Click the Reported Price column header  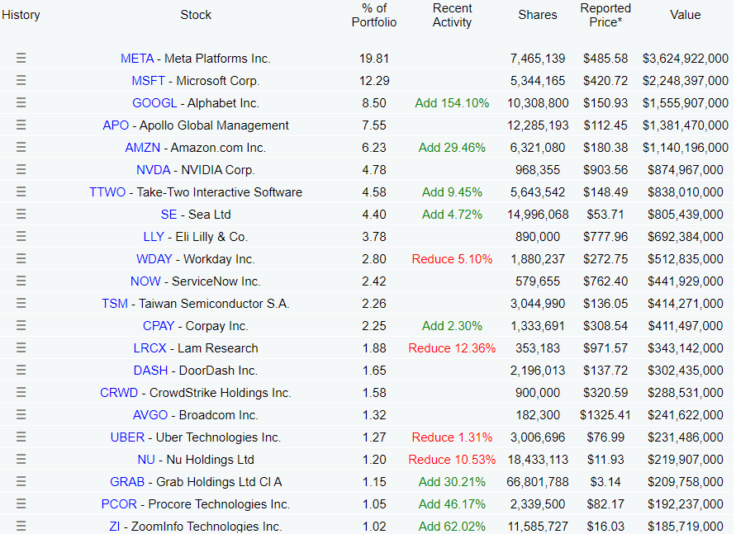pos(605,15)
